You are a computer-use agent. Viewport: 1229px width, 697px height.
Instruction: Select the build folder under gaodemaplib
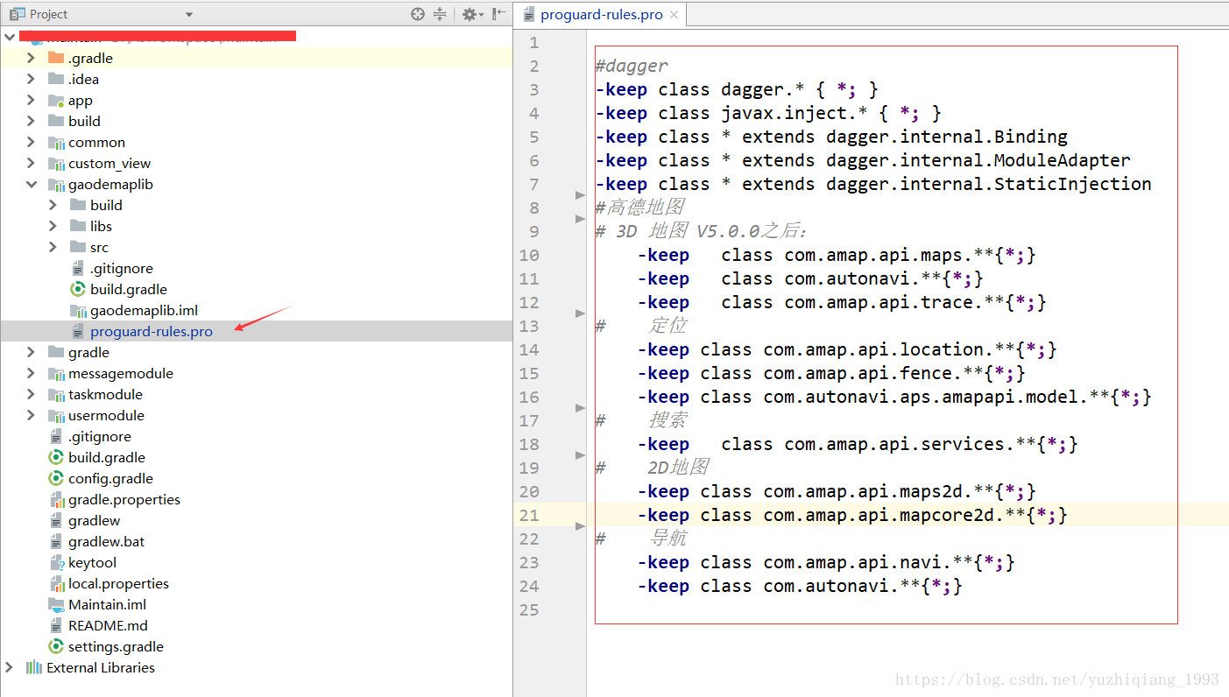106,205
